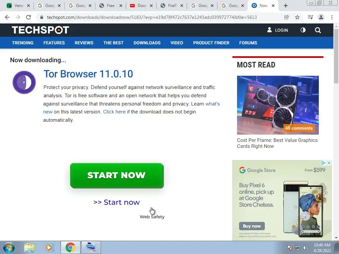Open the volume speaker tray icon
This screenshot has width=339, height=254.
coord(306,247)
